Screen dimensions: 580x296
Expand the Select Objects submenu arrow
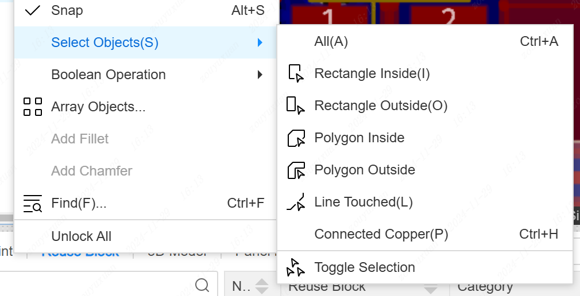coord(260,42)
